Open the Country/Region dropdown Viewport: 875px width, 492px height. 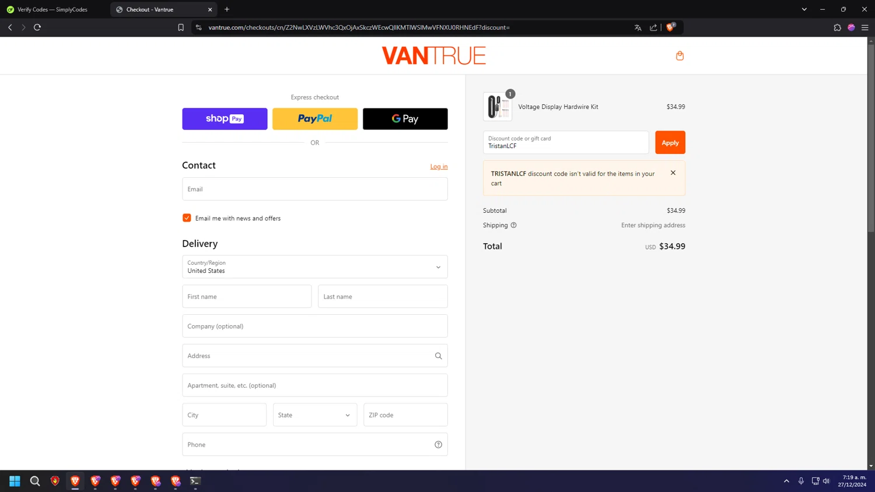click(x=315, y=267)
